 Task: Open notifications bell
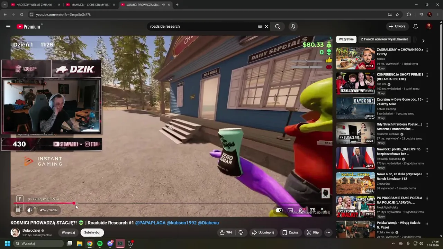click(416, 27)
